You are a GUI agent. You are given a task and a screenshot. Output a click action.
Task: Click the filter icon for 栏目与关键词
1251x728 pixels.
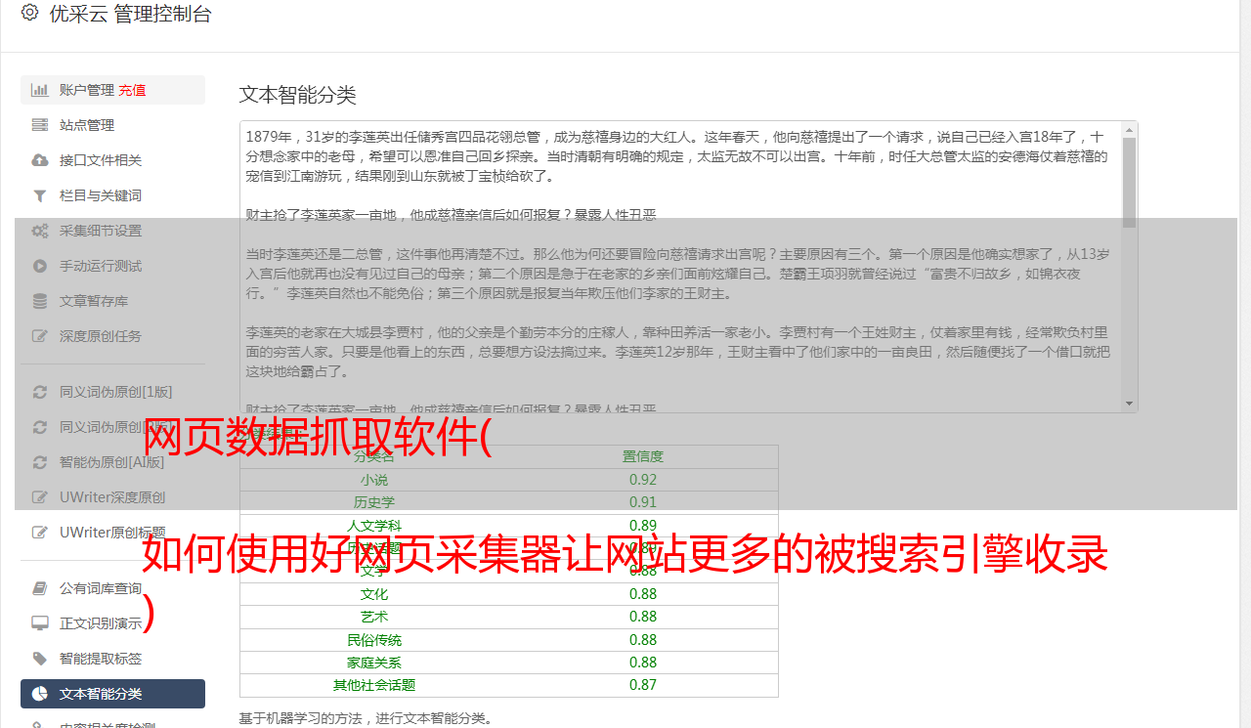click(40, 195)
